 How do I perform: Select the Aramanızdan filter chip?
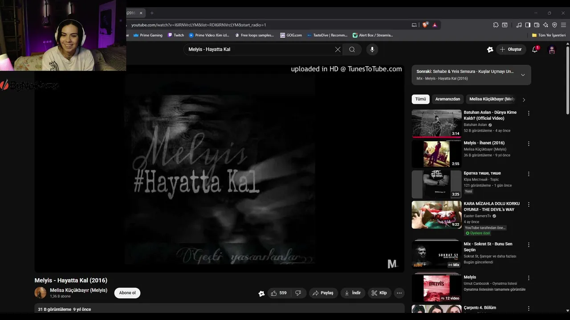click(448, 99)
